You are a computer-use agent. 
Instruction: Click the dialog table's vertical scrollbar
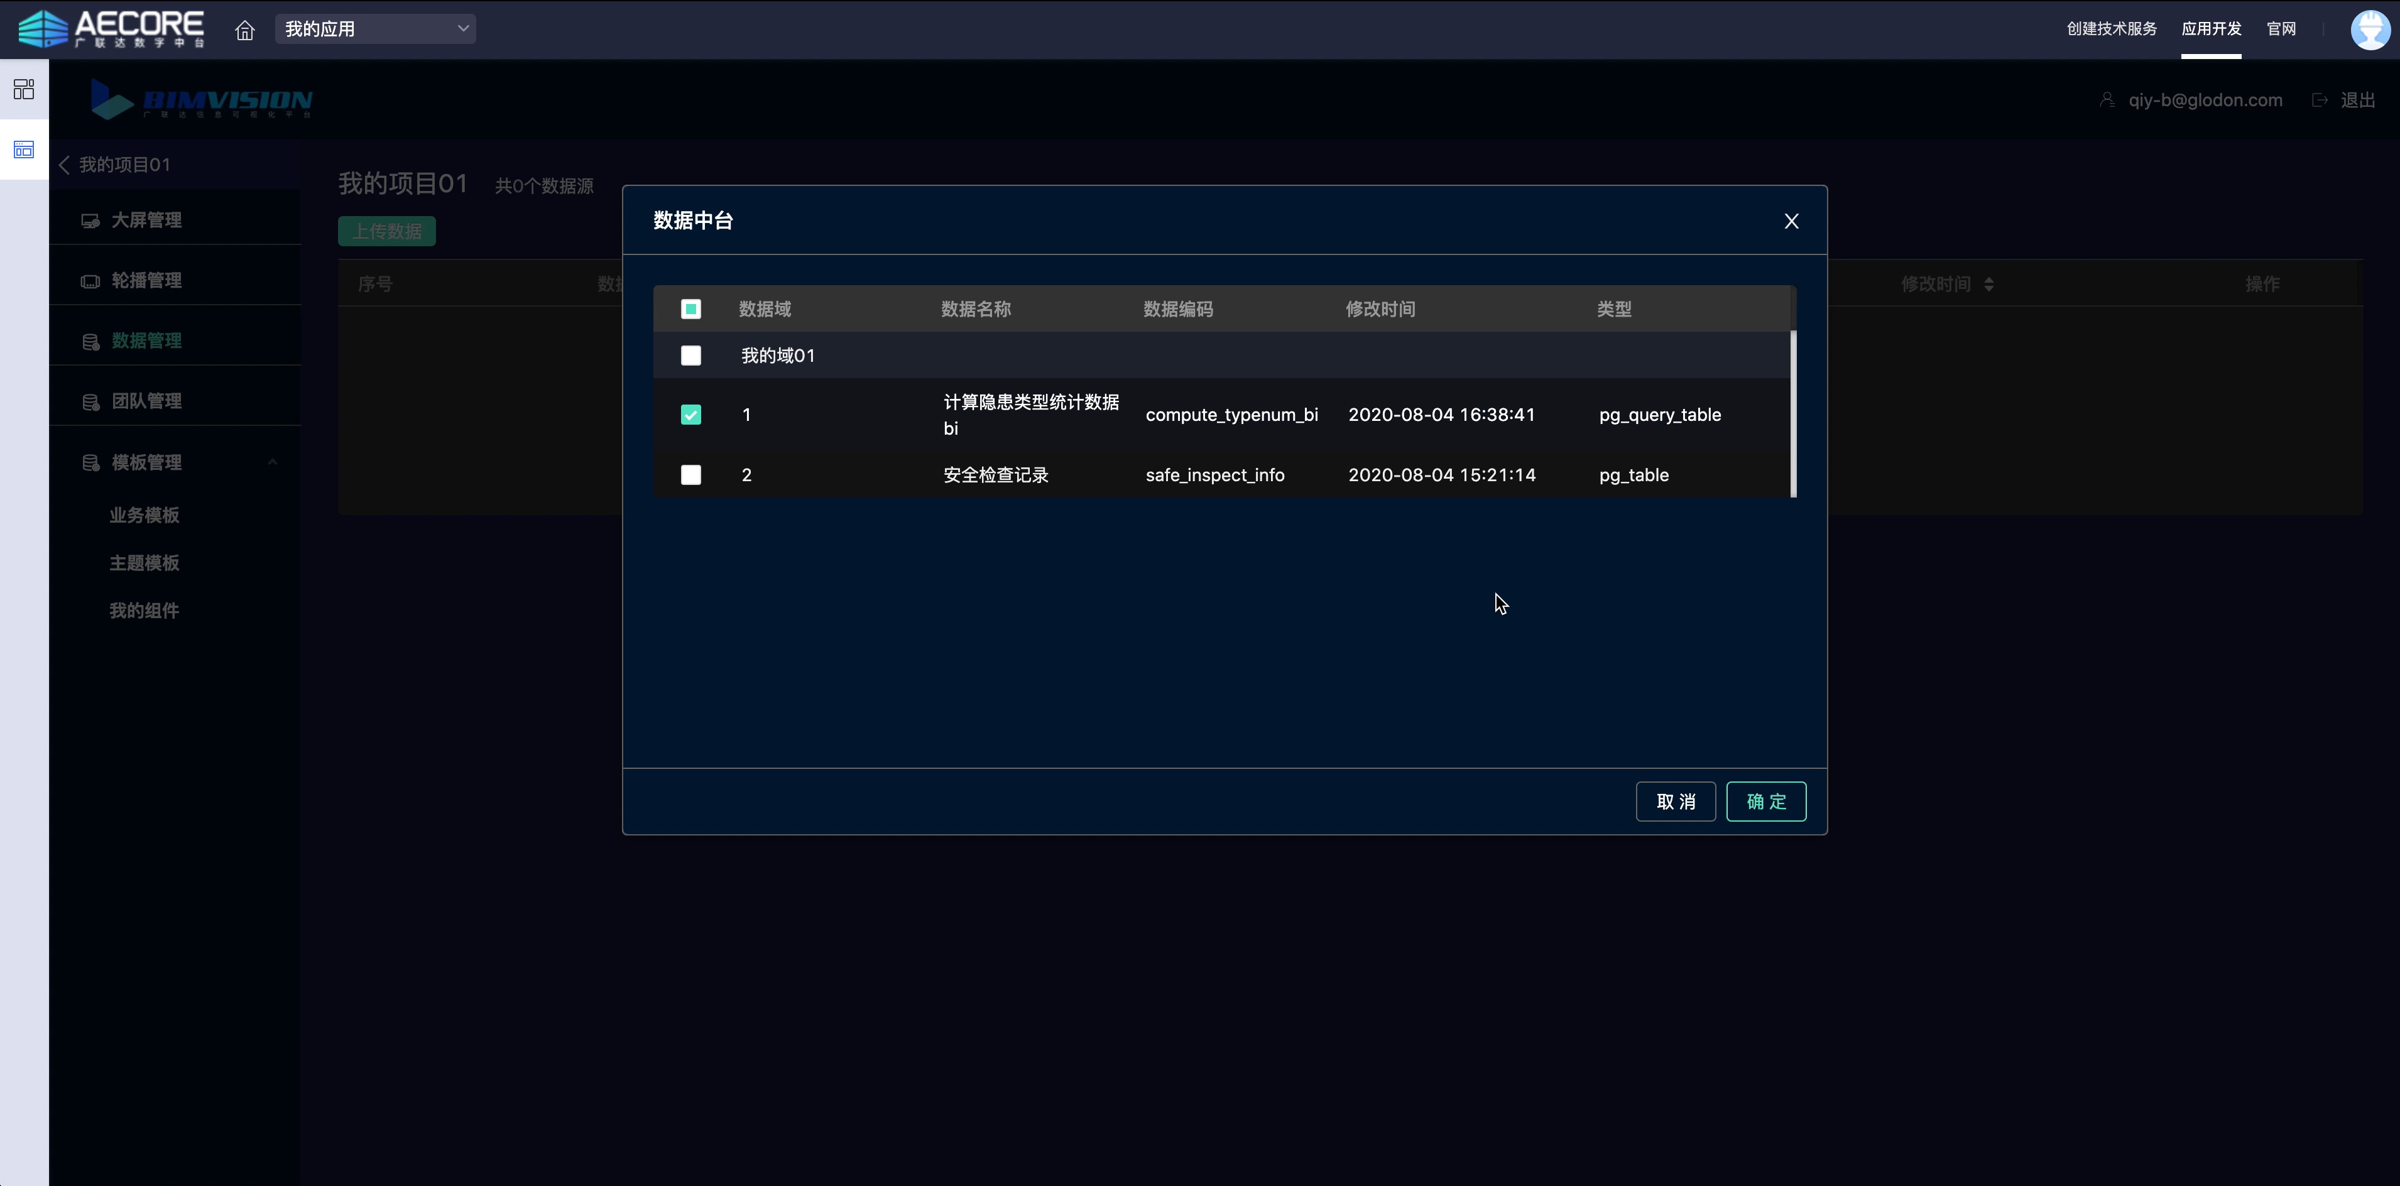1792,414
